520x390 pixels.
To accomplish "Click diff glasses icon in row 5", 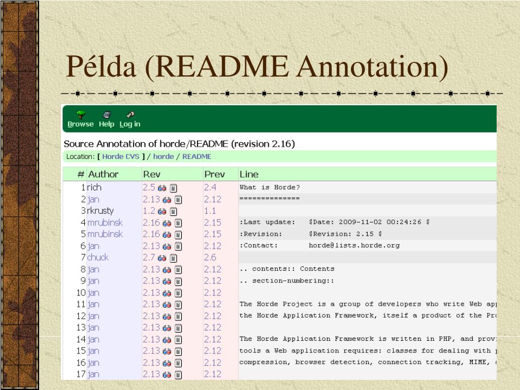I will 167,235.
